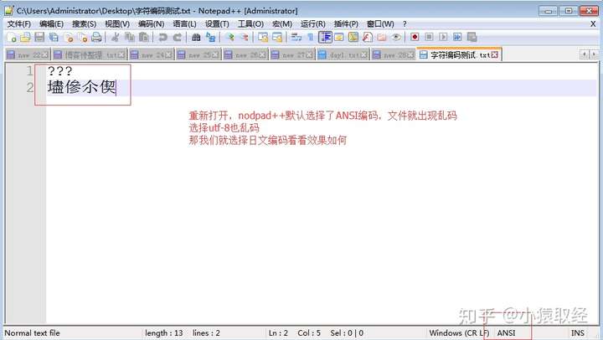Click the garbled text on line 2
The image size is (603, 340).
[x=81, y=88]
